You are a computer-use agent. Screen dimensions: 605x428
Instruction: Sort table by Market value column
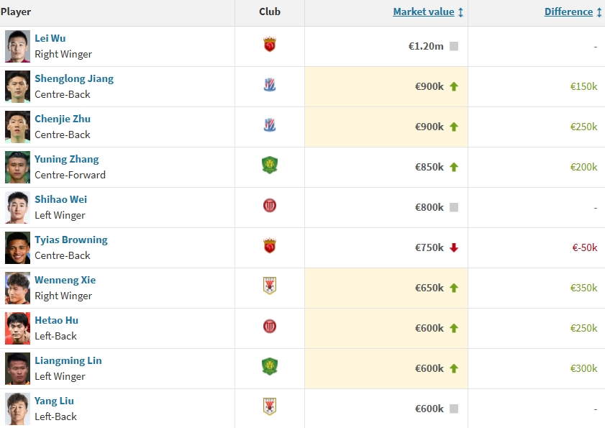coord(424,12)
